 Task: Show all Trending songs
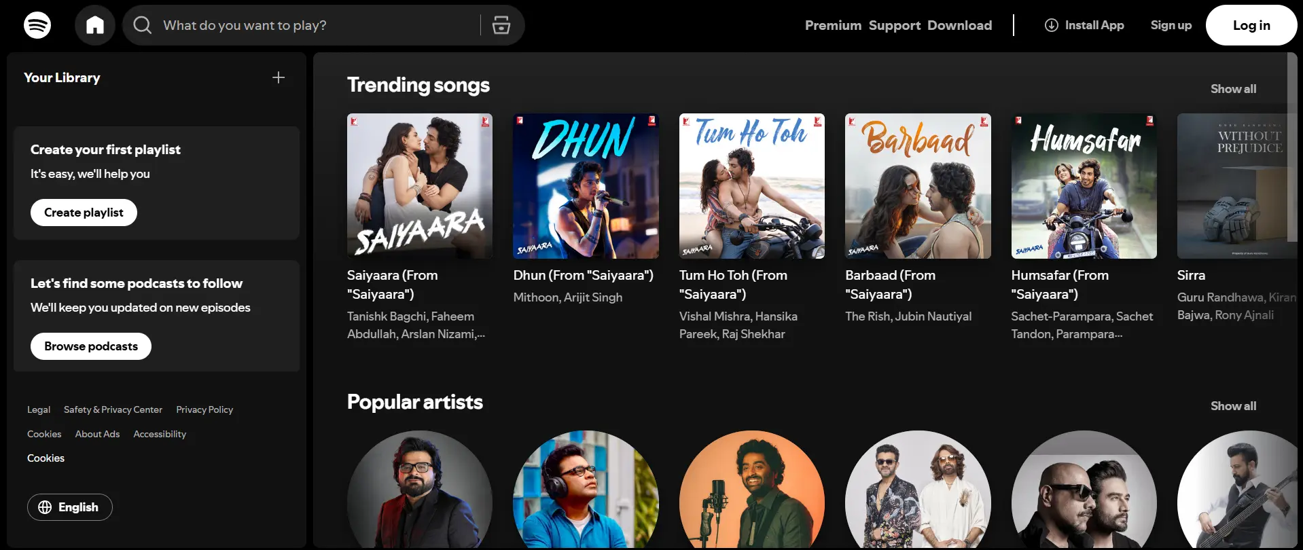coord(1233,89)
